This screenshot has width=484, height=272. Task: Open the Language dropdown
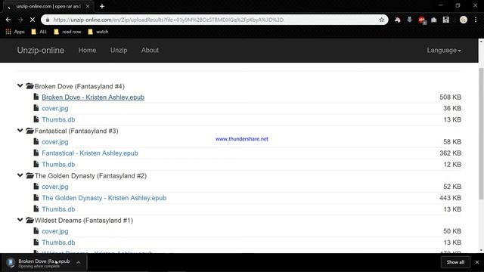pyautogui.click(x=444, y=51)
